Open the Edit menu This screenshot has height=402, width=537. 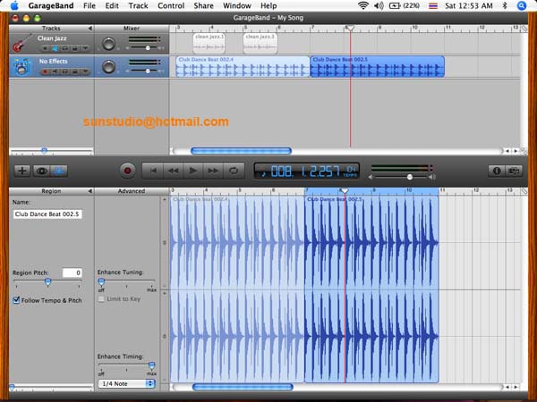tap(112, 6)
